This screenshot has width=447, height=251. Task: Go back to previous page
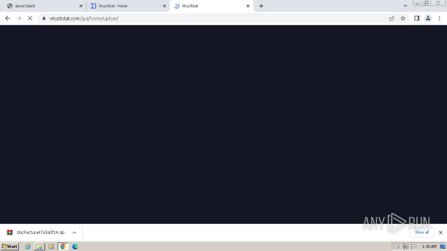click(x=8, y=18)
